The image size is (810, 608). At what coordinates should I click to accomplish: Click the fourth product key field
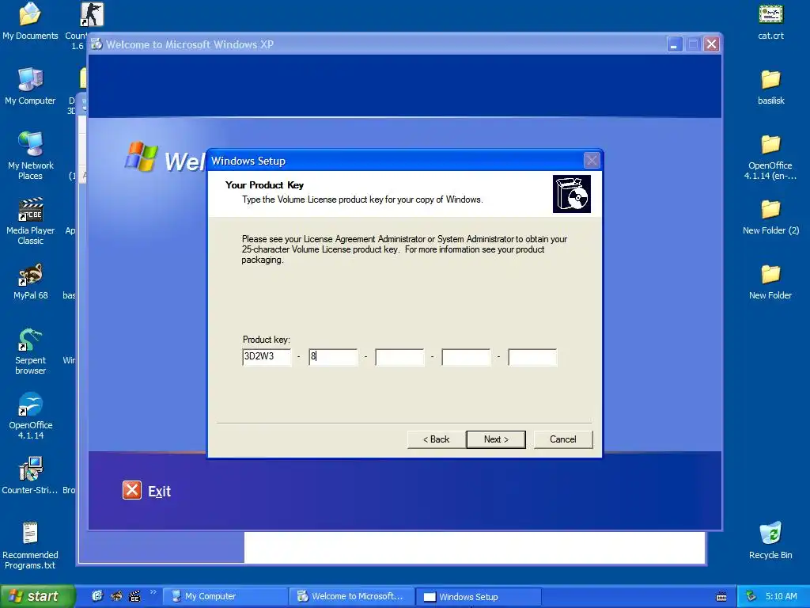466,357
